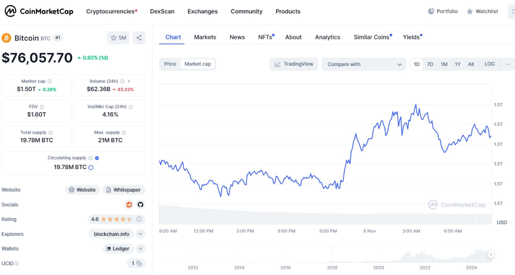Open the TradingView chart option

pos(293,64)
